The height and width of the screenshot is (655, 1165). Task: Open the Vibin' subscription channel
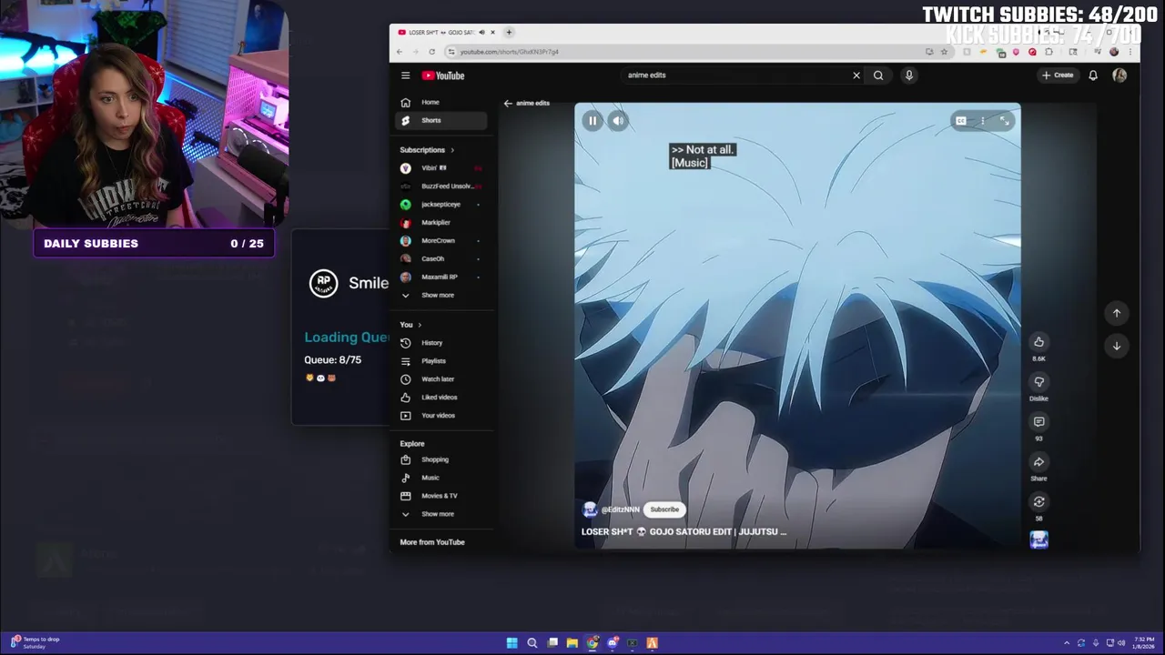click(x=441, y=168)
